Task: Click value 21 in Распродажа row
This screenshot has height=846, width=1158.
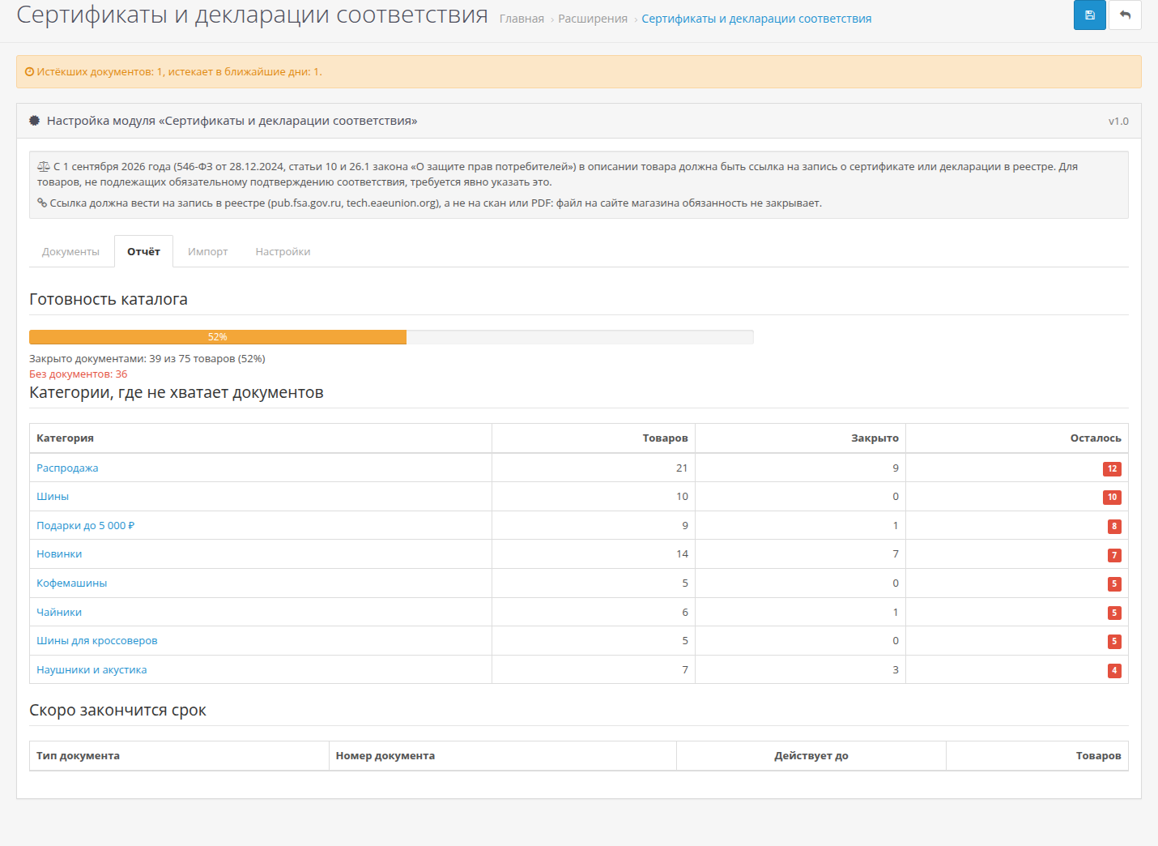Action: [x=682, y=468]
